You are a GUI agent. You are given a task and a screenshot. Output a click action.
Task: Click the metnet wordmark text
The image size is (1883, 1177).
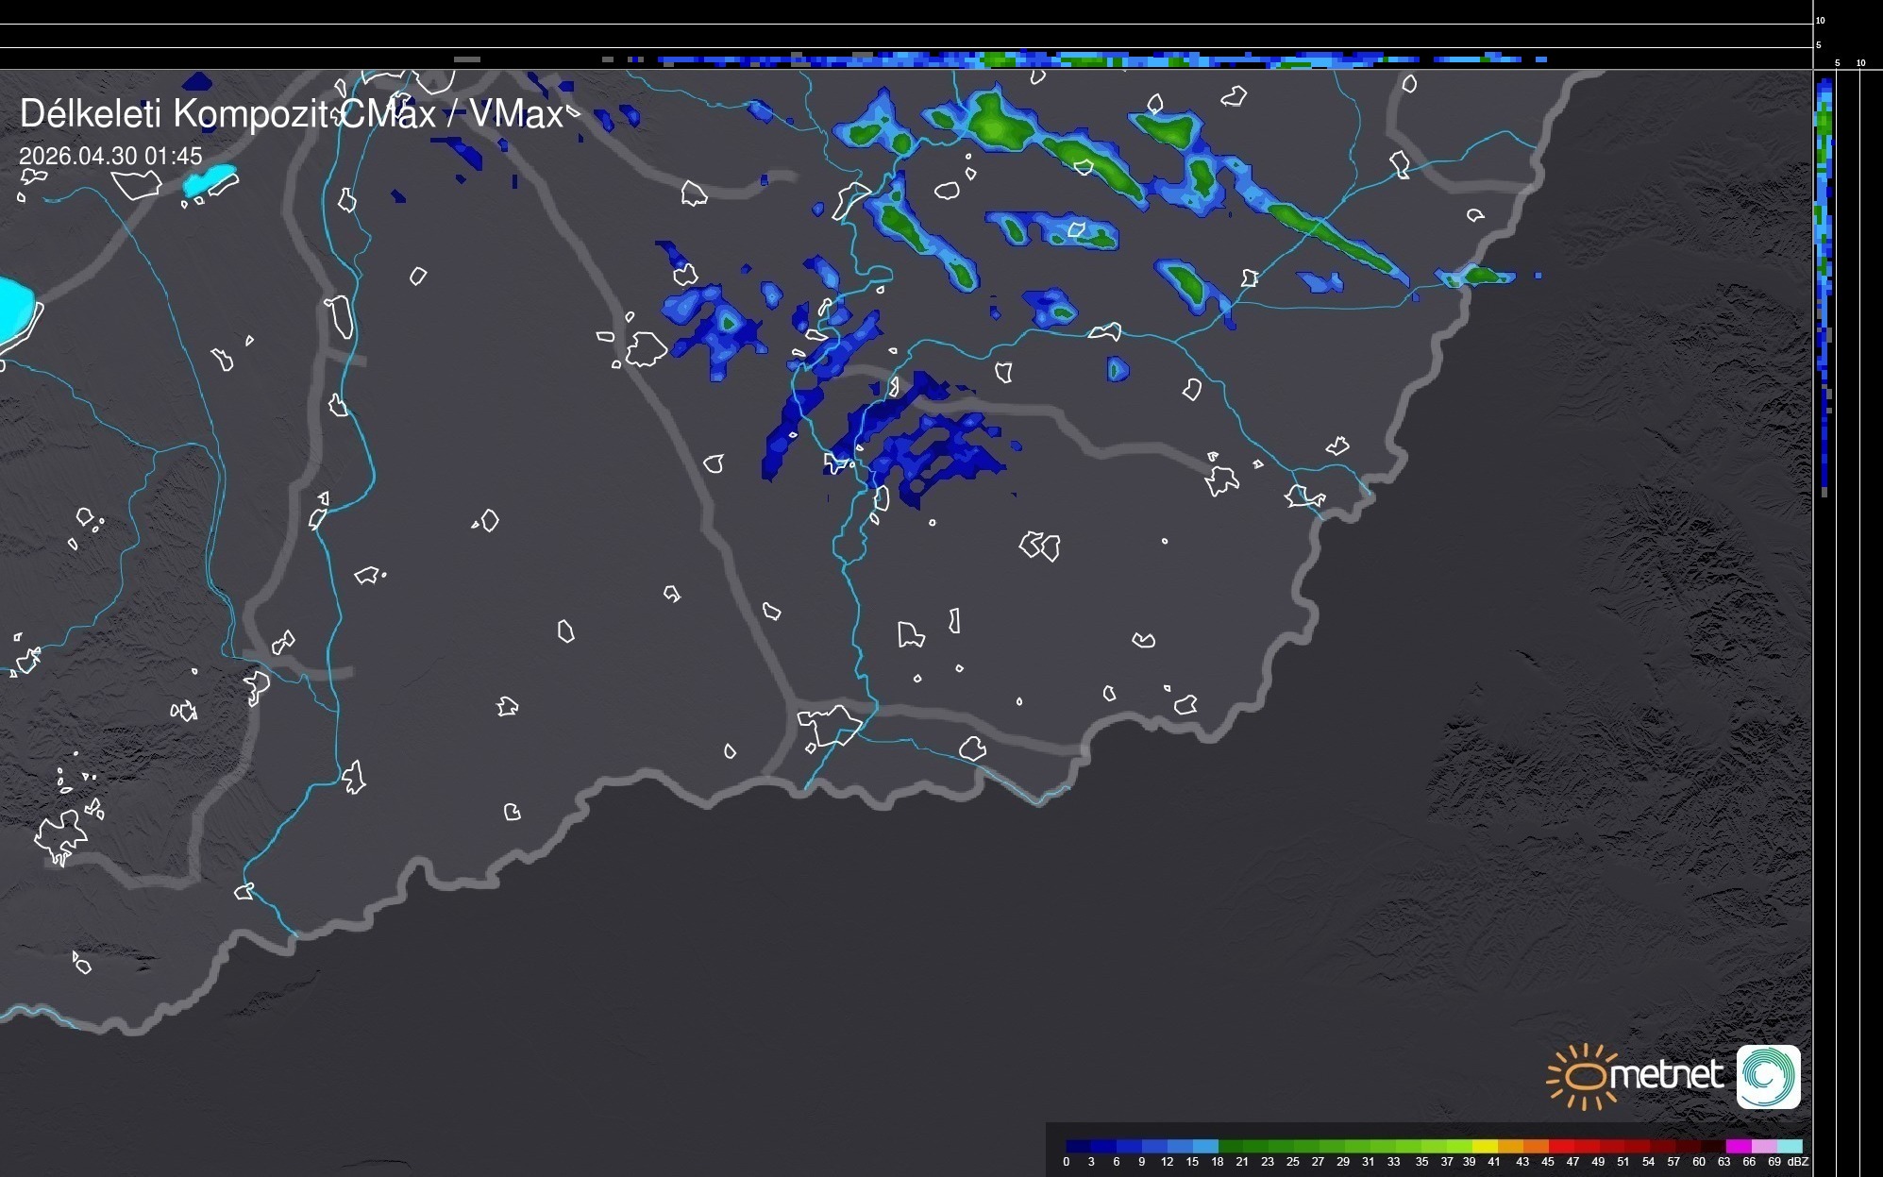tap(1666, 1075)
